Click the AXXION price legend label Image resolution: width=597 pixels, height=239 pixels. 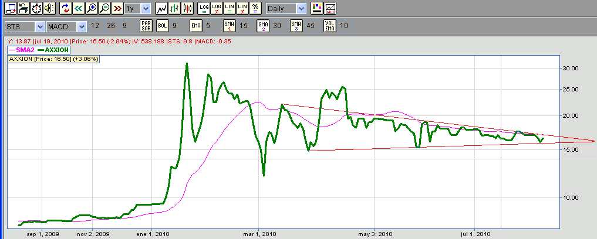(x=53, y=59)
